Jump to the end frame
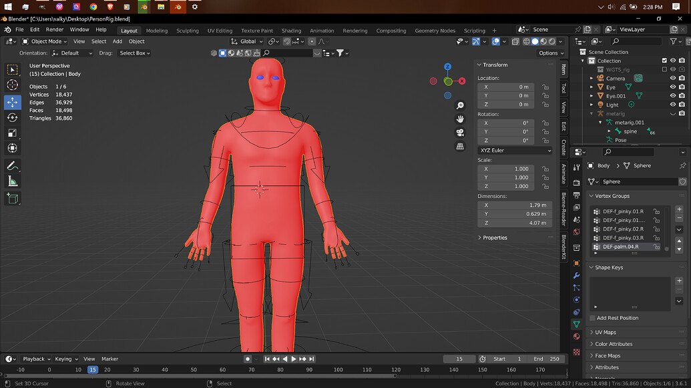Viewport: 691px width, 388px height. pyautogui.click(x=312, y=359)
